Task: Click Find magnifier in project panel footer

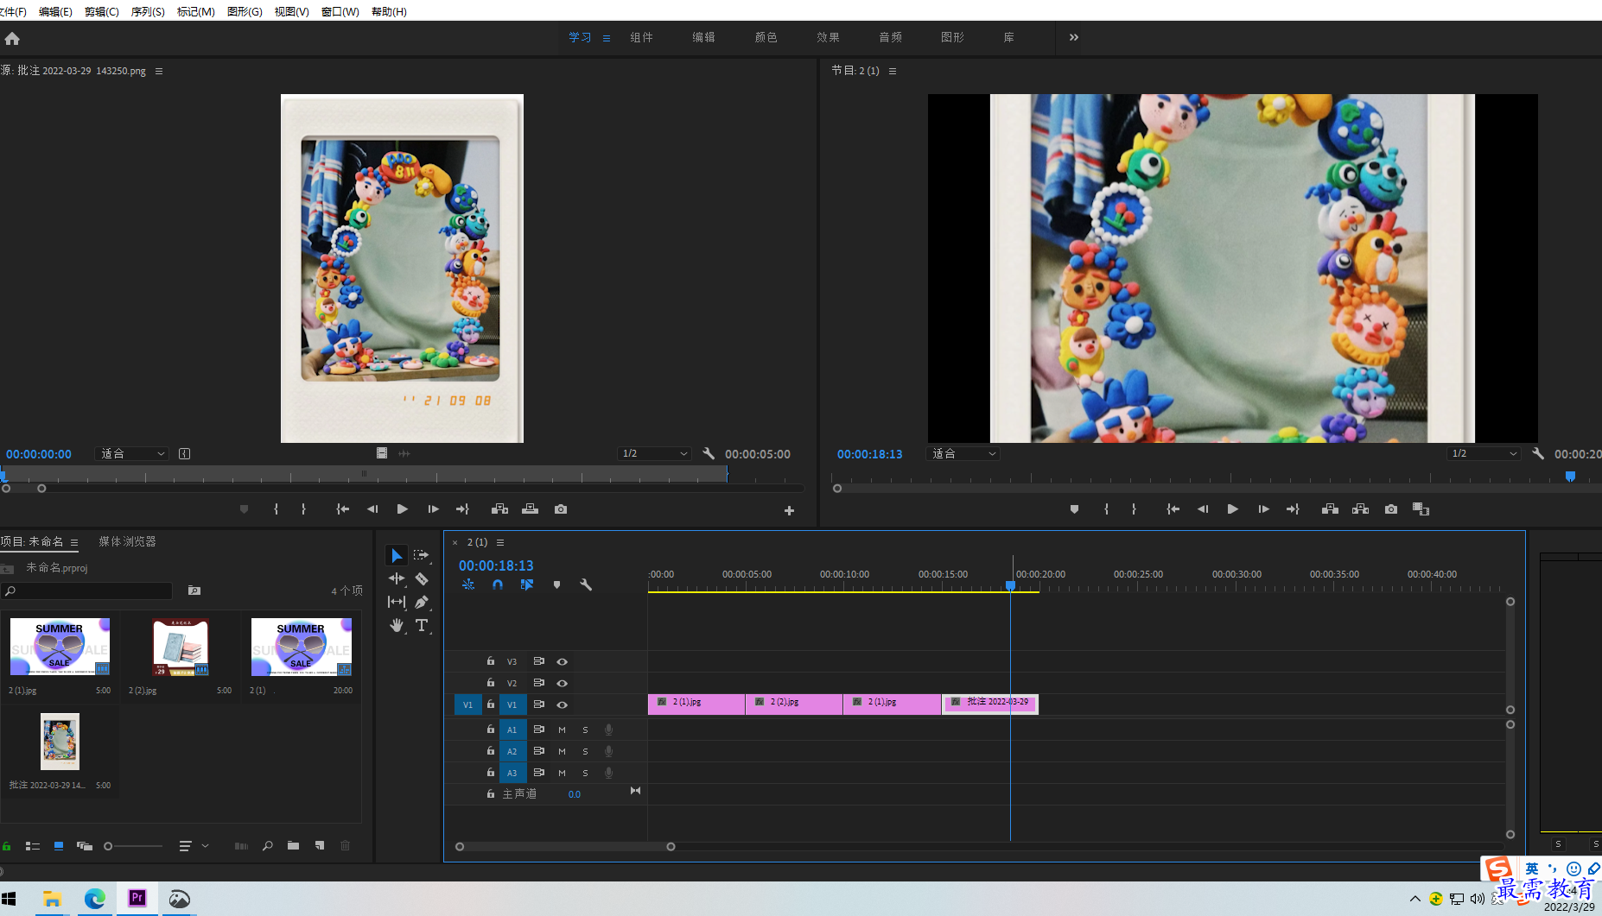Action: pyautogui.click(x=268, y=846)
